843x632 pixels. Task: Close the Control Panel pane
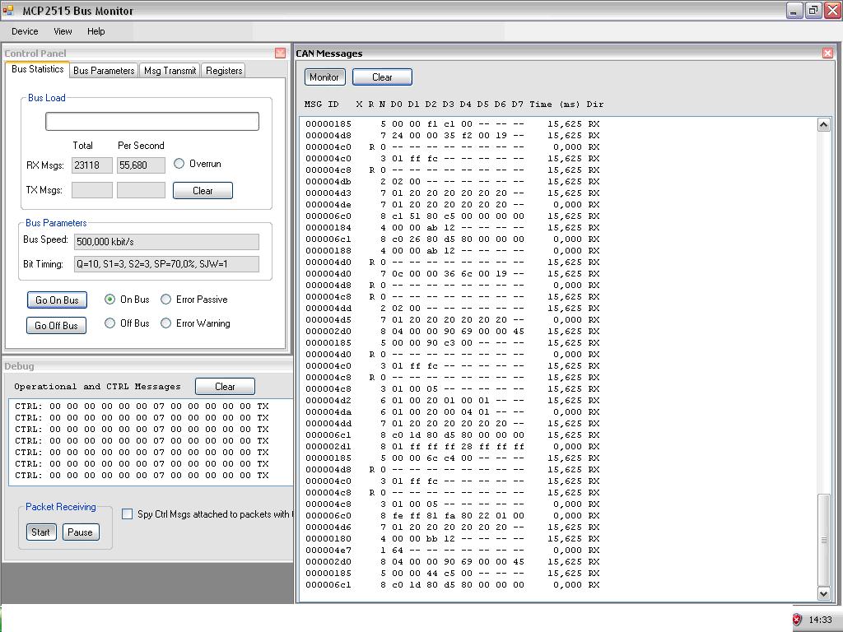[x=280, y=53]
